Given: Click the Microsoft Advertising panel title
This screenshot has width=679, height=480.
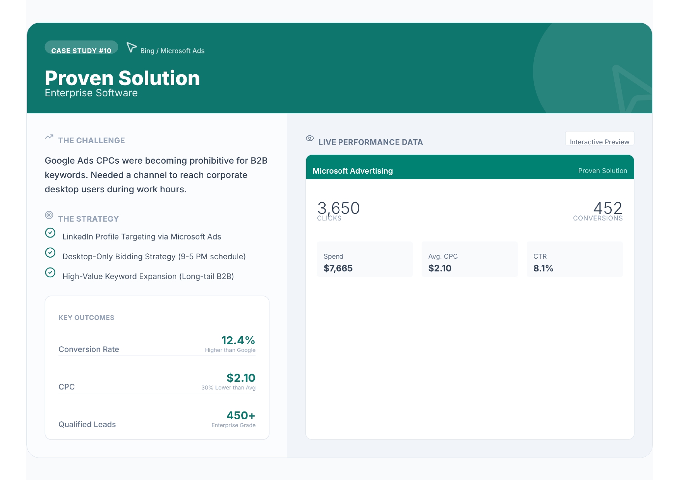Looking at the screenshot, I should [353, 171].
